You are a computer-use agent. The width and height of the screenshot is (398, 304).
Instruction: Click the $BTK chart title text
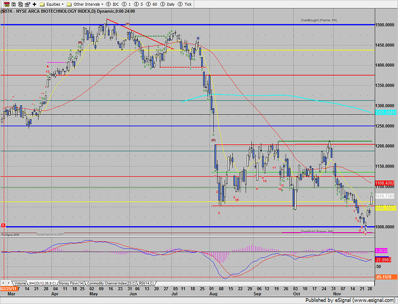coord(68,11)
